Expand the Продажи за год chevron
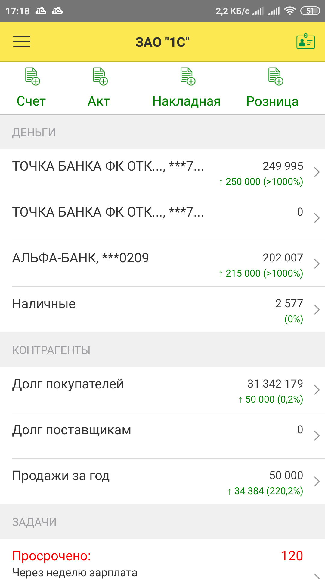Image resolution: width=325 pixels, height=579 pixels. pos(317,482)
